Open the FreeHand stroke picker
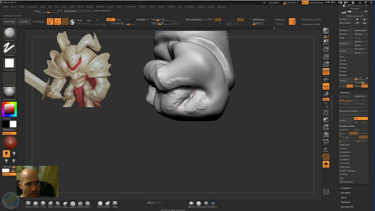375x211 pixels. tap(9, 48)
